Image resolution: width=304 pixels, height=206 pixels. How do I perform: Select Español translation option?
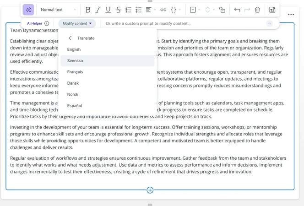[108, 106]
